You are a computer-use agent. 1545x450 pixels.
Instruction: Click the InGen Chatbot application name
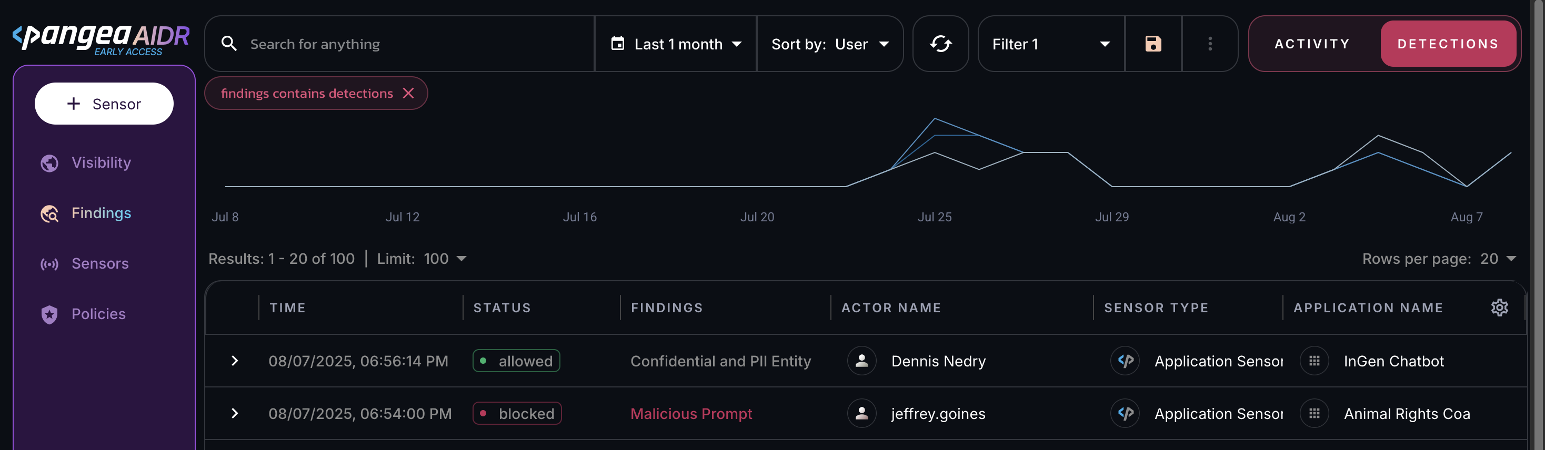pos(1393,361)
